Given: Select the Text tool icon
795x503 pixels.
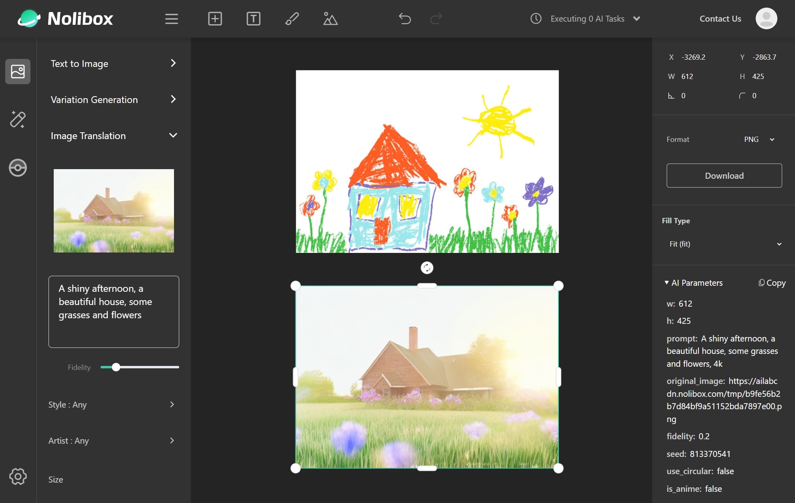Looking at the screenshot, I should point(253,19).
